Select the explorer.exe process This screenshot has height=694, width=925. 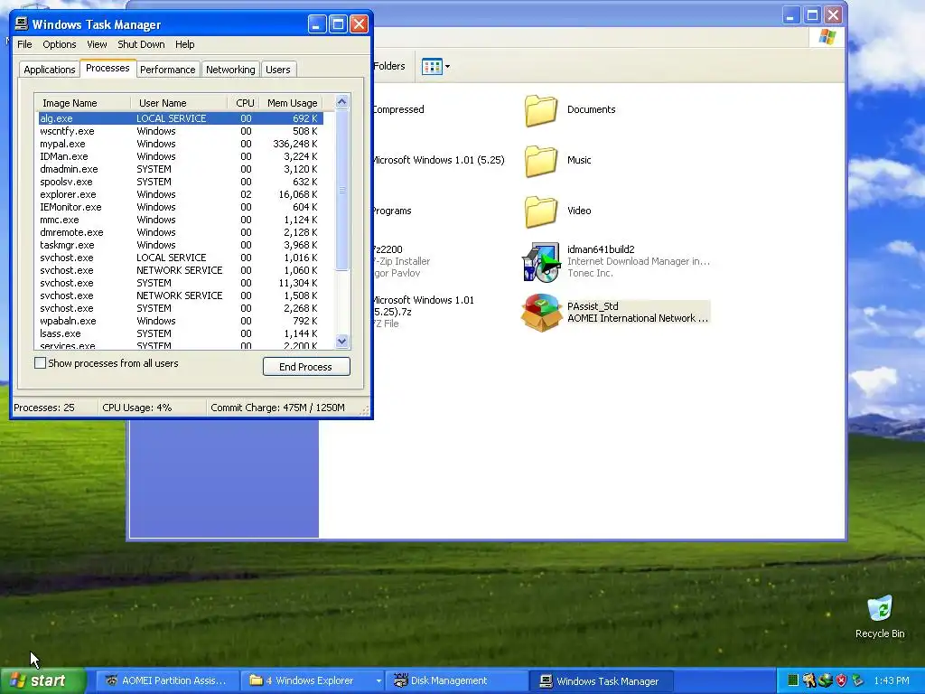click(180, 195)
